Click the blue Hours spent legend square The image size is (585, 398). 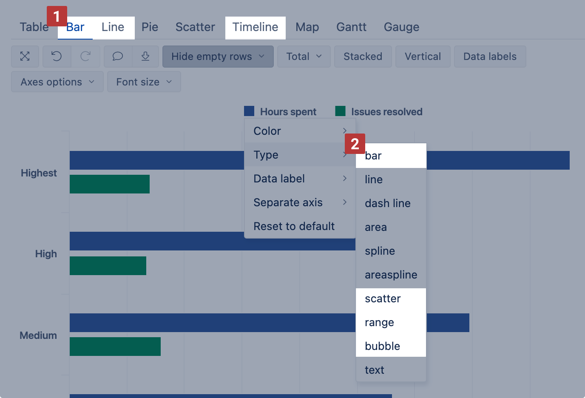pyautogui.click(x=249, y=111)
